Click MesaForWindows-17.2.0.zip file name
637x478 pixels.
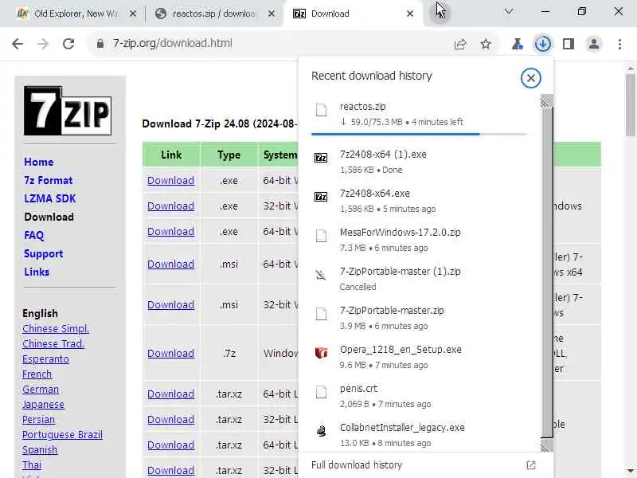[x=401, y=233]
